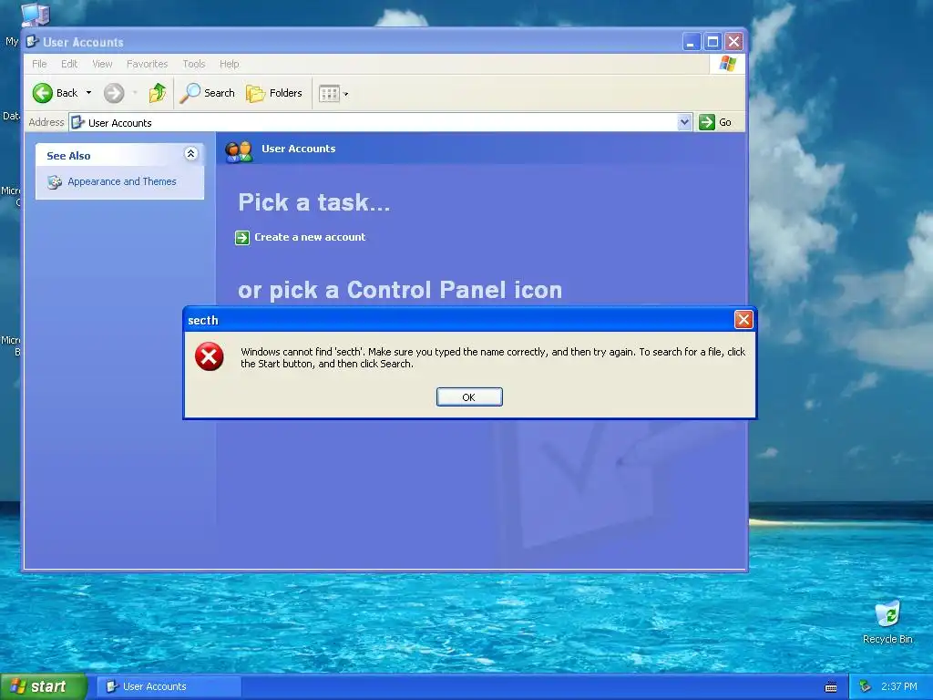Click the system tray network icon

coord(865,686)
